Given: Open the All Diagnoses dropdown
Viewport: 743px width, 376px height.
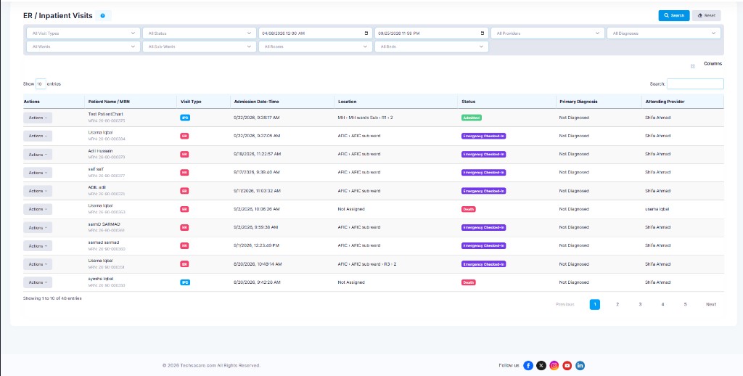Looking at the screenshot, I should tap(664, 33).
